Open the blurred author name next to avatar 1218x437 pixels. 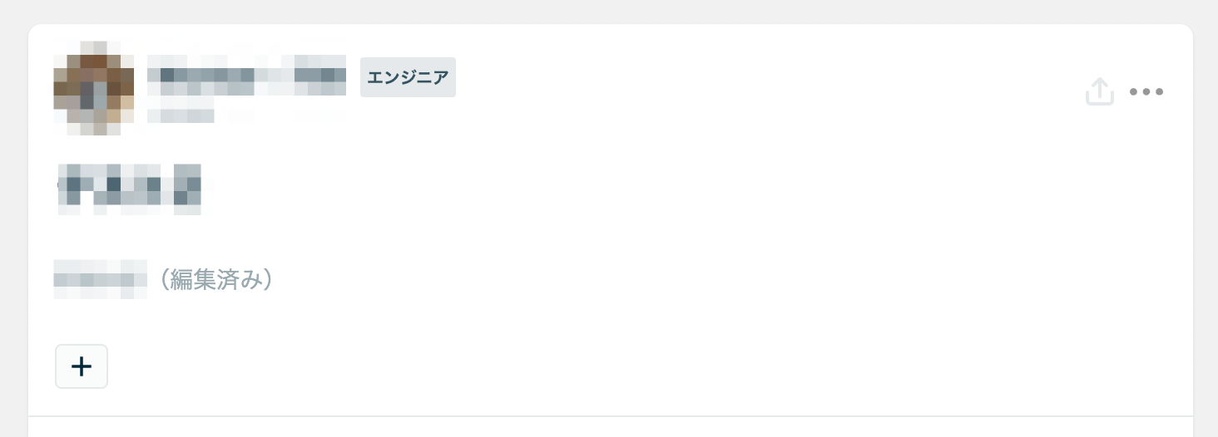click(x=246, y=76)
